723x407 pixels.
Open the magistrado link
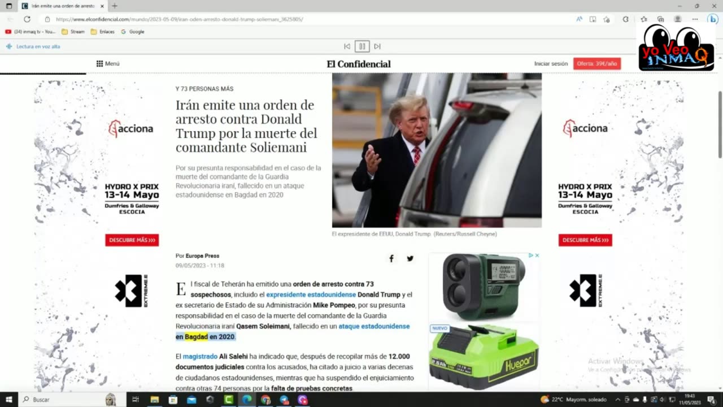200,357
